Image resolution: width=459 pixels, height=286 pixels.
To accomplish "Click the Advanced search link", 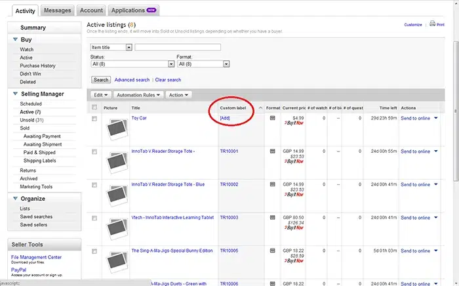I will 132,80.
